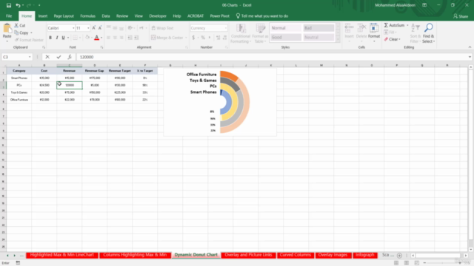Open the font color dropdown arrow
The width and height of the screenshot is (474, 266).
tap(101, 38)
